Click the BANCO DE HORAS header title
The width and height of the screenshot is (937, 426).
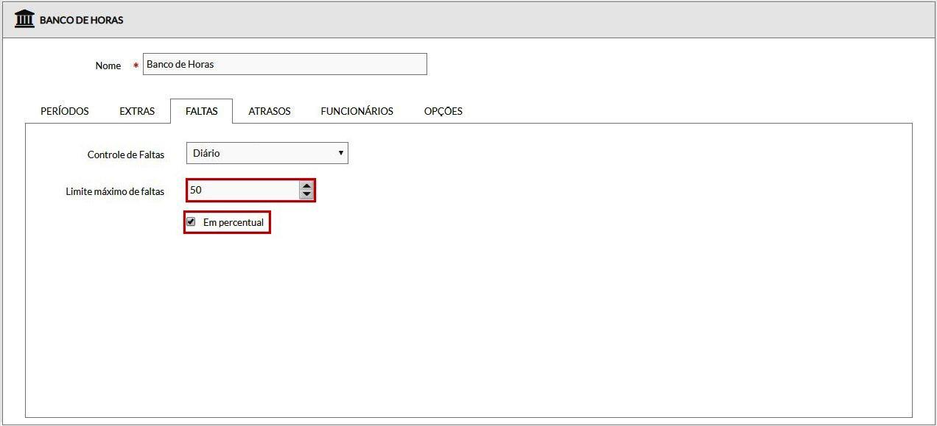point(81,20)
